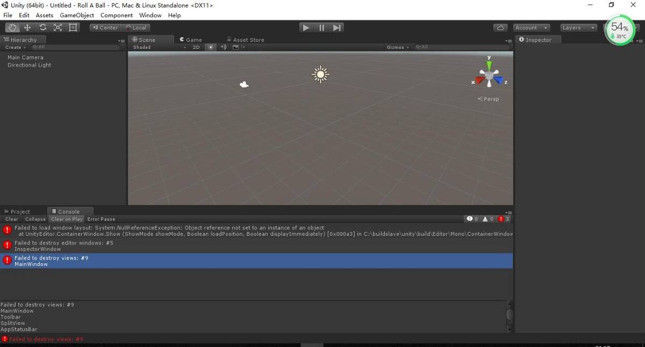Click the green Y axis cone of the gizmo

pyautogui.click(x=489, y=65)
